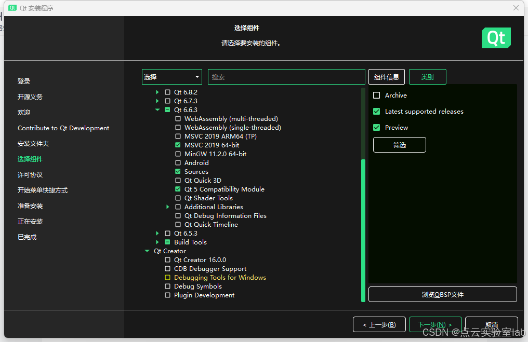The image size is (528, 342).
Task: Enable the Archive filter checkbox
Action: click(376, 95)
